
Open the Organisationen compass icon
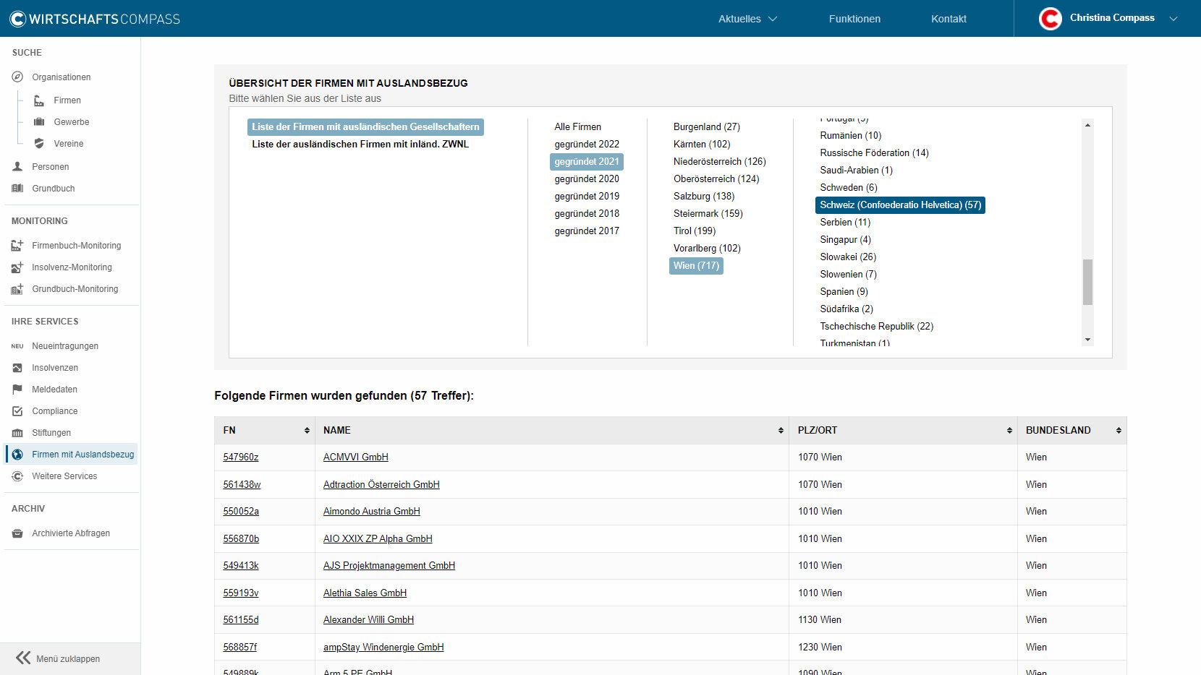[17, 77]
